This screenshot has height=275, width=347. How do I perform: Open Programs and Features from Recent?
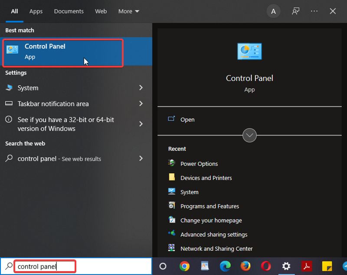coord(210,206)
